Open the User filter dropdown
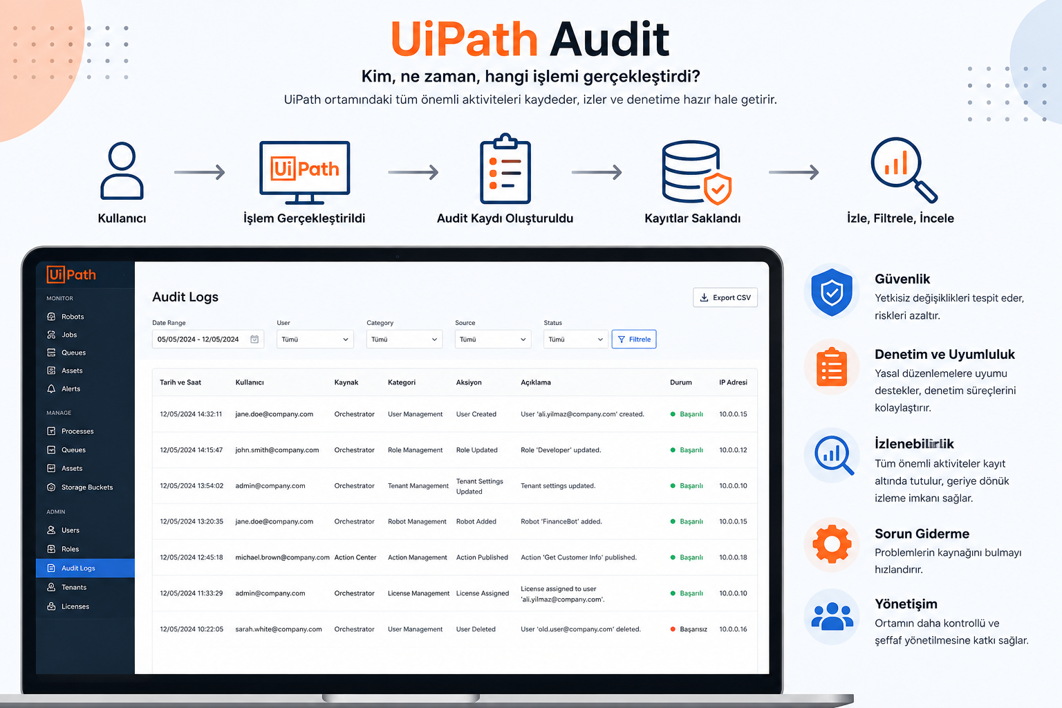Image resolution: width=1062 pixels, height=708 pixels. (x=315, y=339)
